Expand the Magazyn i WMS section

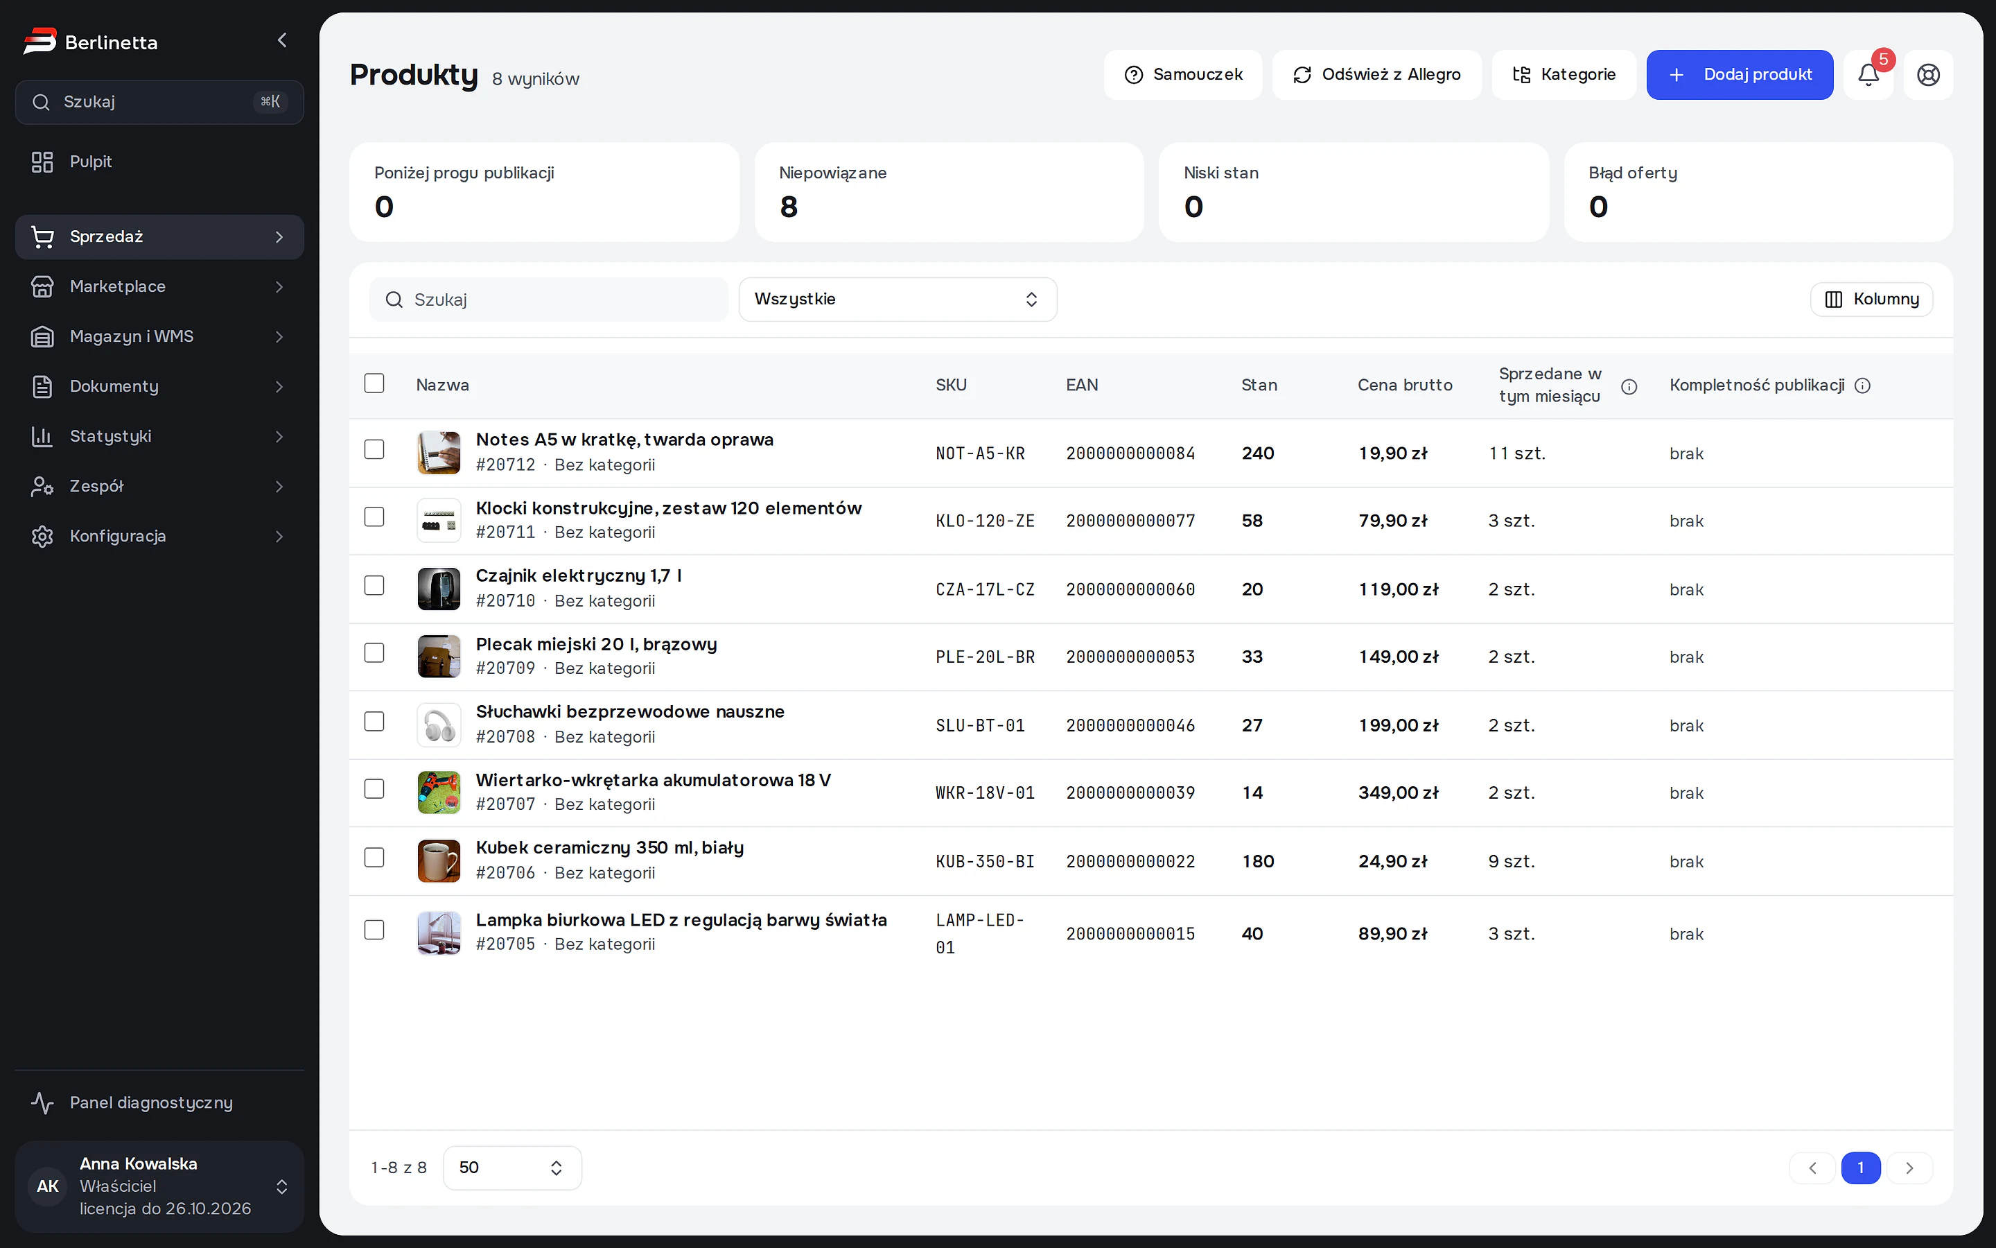pyautogui.click(x=159, y=337)
